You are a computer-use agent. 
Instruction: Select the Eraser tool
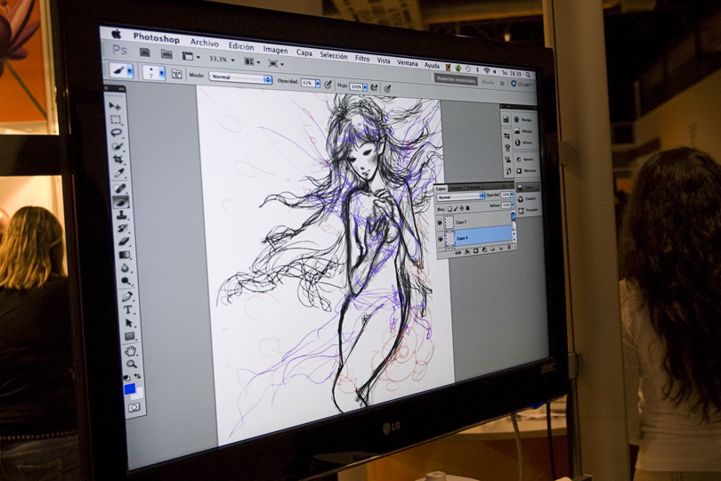pos(124,241)
